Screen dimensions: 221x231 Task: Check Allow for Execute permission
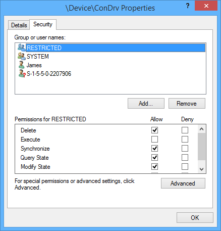pyautogui.click(x=154, y=140)
